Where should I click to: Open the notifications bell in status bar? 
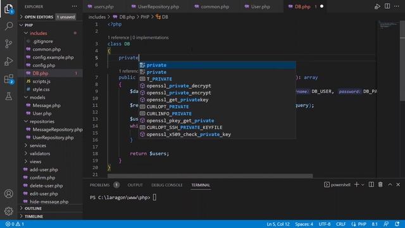pos(397,224)
